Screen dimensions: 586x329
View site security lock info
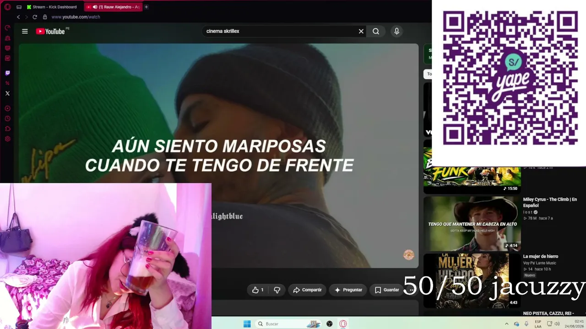click(45, 17)
